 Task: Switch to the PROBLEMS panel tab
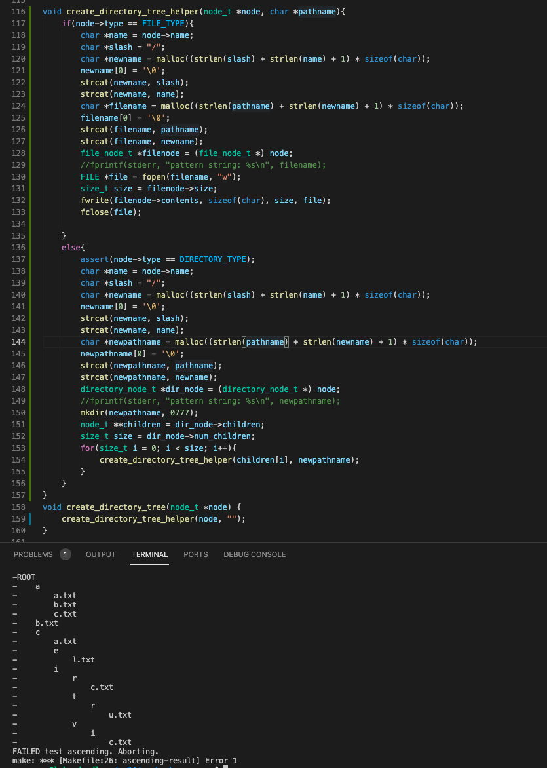33,554
